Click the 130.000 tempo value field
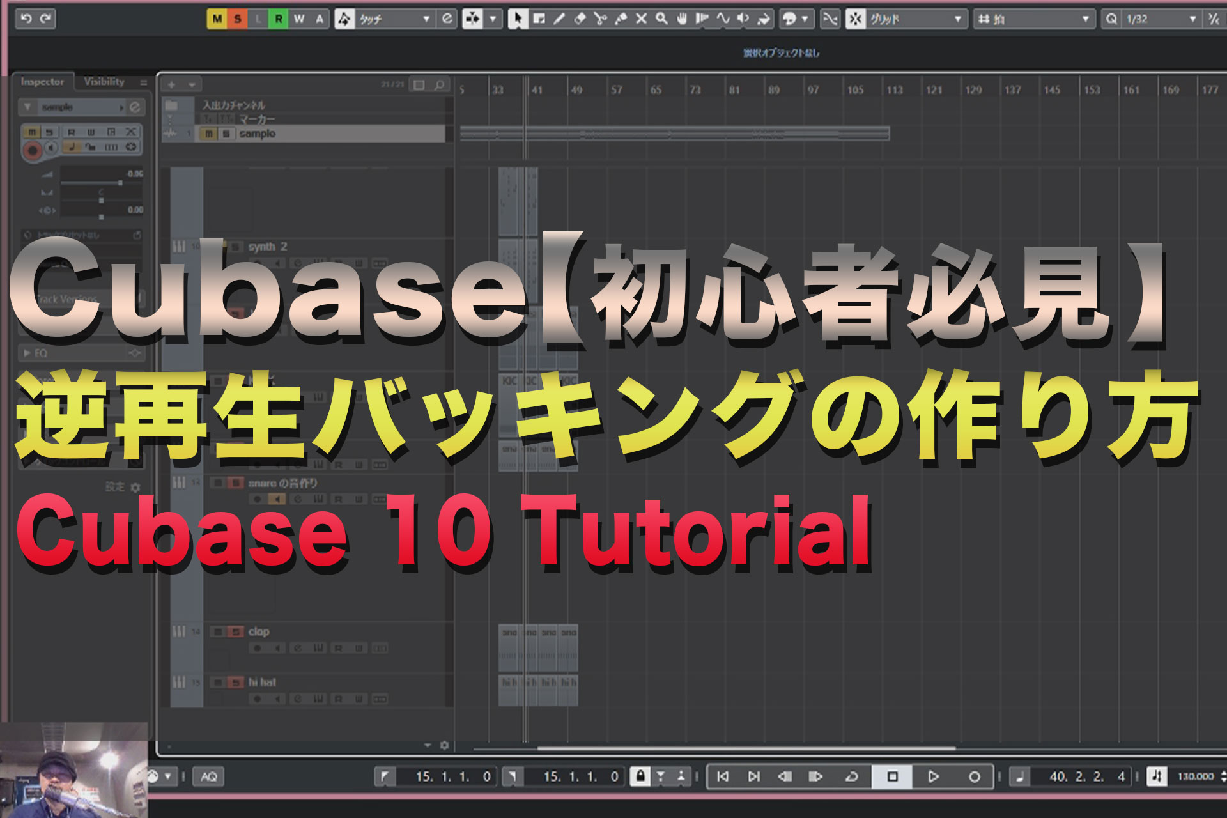Image resolution: width=1227 pixels, height=818 pixels. [x=1195, y=776]
